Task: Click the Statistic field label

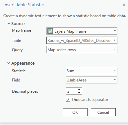Action: click(19, 71)
